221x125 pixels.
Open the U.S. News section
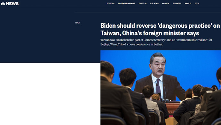[x=154, y=4]
